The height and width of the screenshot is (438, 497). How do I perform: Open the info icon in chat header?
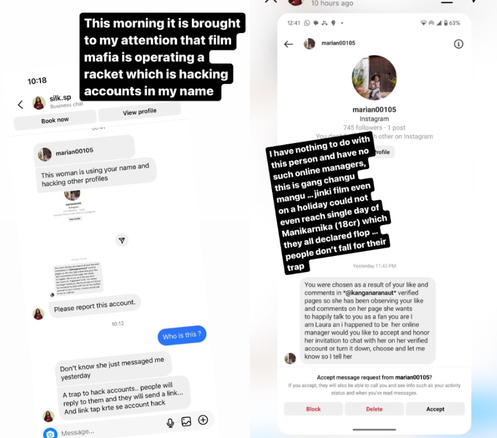tap(459, 44)
